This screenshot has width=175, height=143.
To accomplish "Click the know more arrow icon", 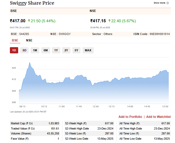I will point(167,3).
